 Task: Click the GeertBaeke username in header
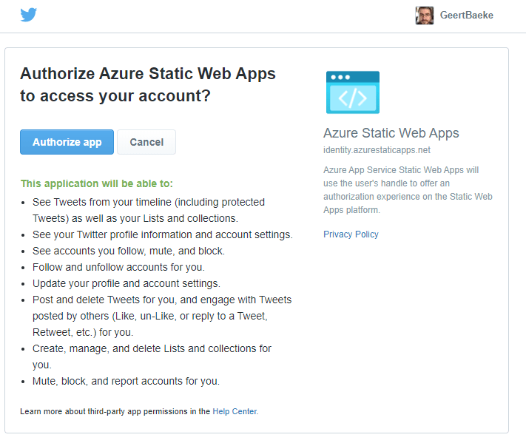tap(466, 16)
